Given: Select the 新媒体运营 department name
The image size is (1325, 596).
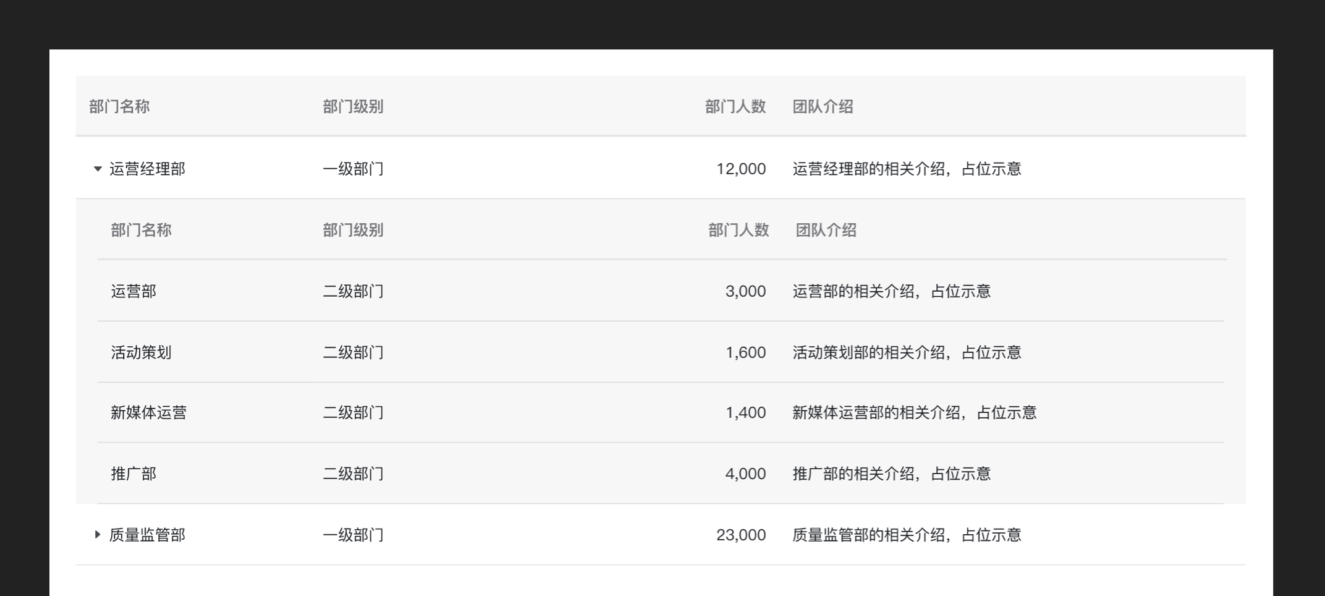Looking at the screenshot, I should coord(148,412).
